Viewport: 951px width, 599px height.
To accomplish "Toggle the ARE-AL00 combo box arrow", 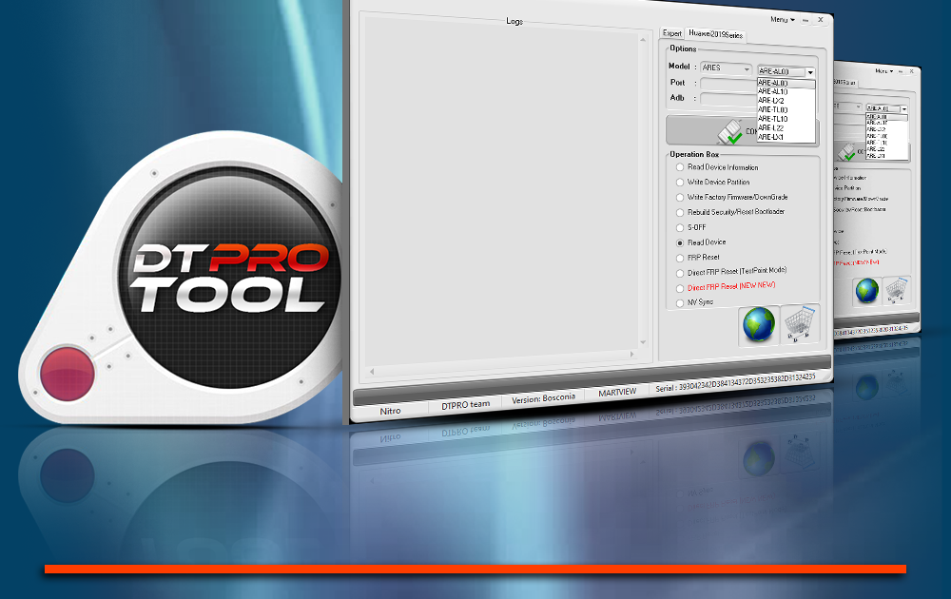I will tap(810, 72).
